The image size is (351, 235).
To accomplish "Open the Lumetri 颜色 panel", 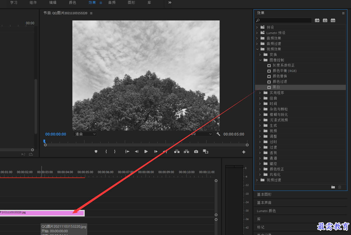I will point(266,211).
